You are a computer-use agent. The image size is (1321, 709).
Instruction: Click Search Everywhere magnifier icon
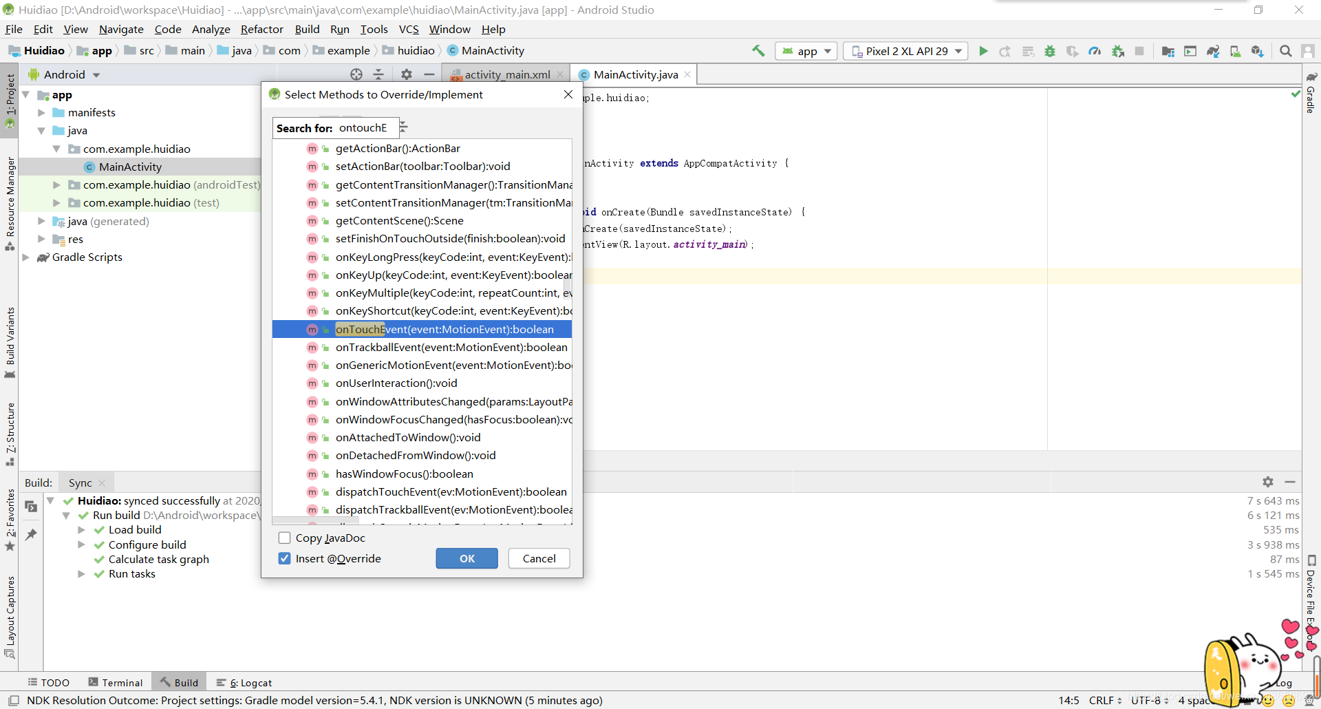click(1285, 51)
